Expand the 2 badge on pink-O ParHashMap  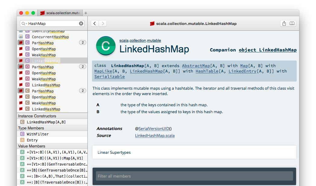click(x=82, y=67)
